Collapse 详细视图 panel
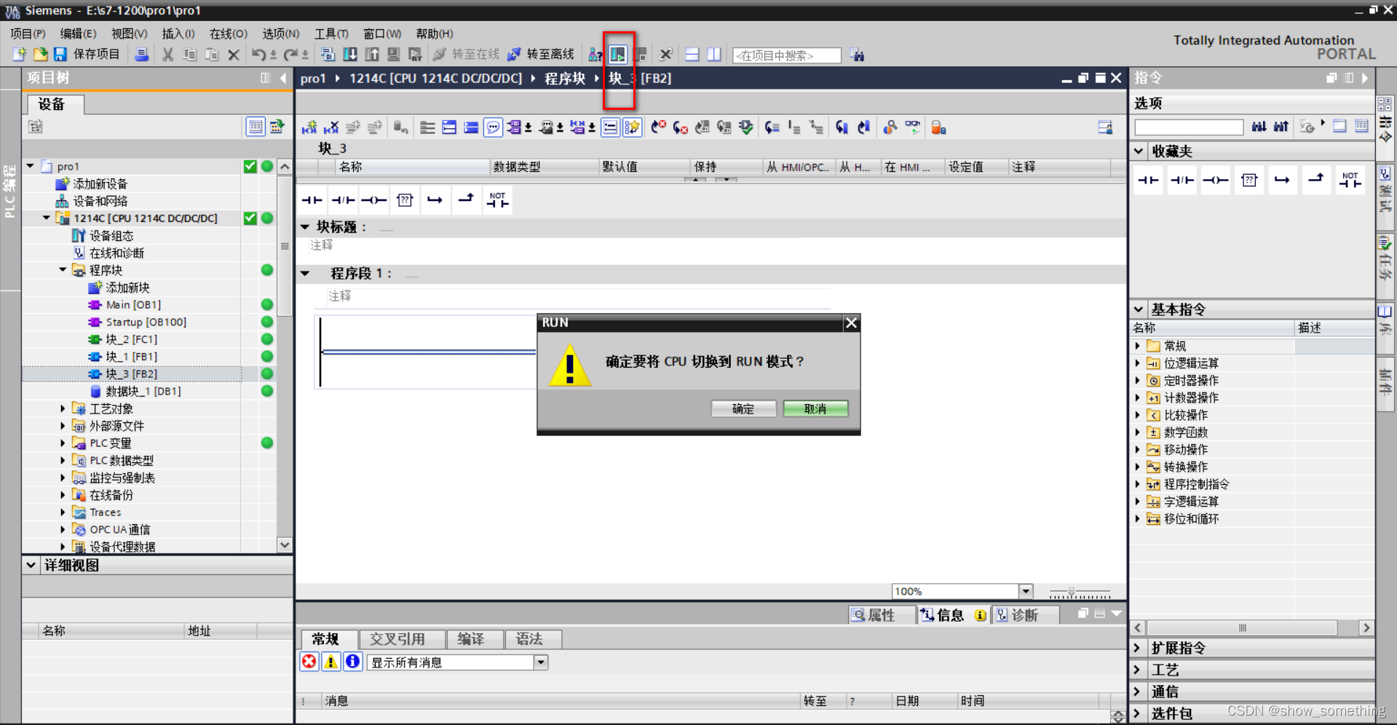1397x725 pixels. [31, 566]
